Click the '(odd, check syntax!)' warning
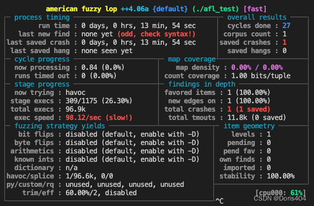314x206 pixels. 156,34
